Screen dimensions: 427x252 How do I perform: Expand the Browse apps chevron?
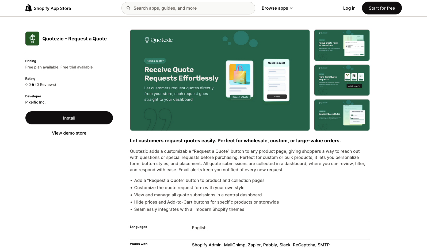point(291,8)
